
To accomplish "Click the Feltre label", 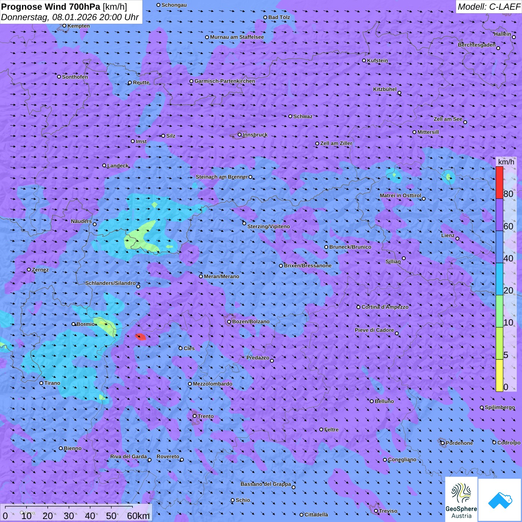I will pyautogui.click(x=331, y=430).
